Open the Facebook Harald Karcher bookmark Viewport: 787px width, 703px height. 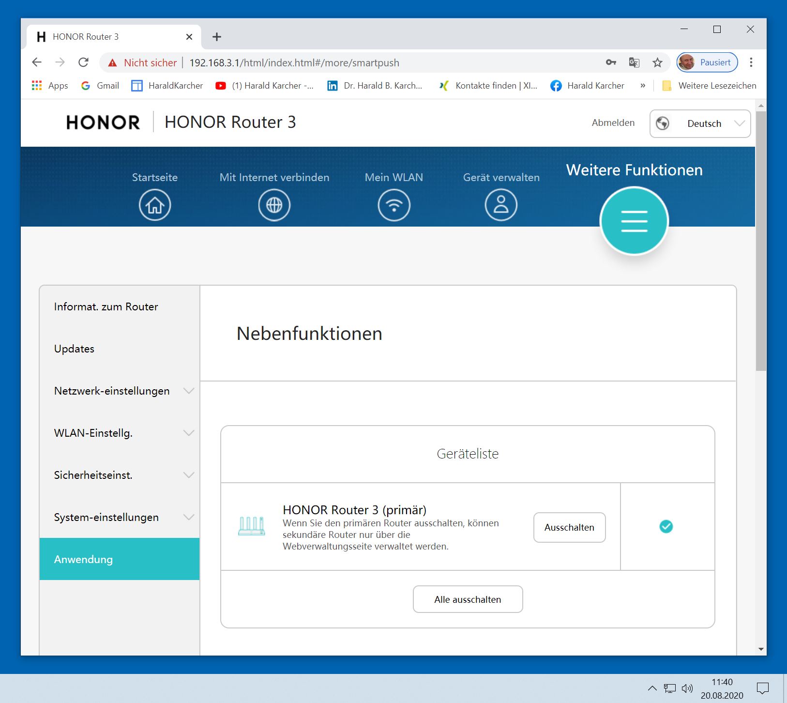[588, 86]
